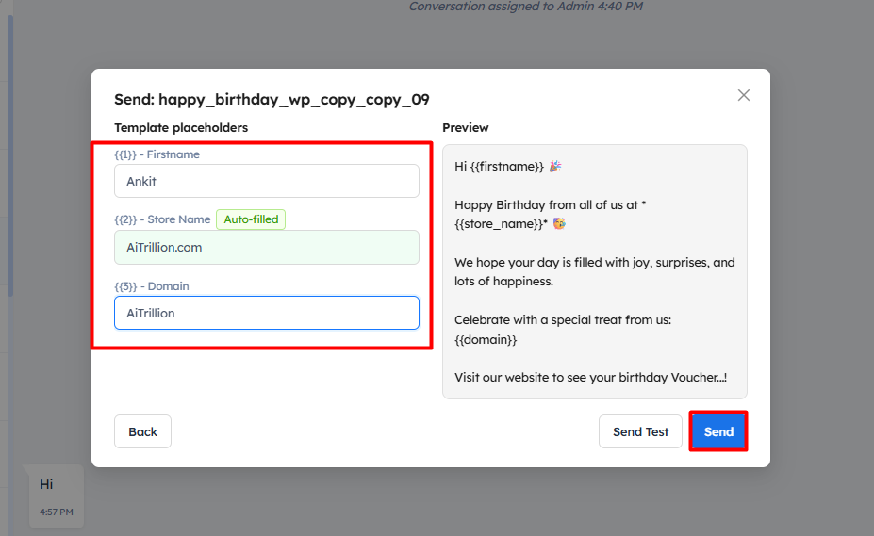Click the left sidebar scrollbar
The height and width of the screenshot is (536, 874).
point(10,151)
